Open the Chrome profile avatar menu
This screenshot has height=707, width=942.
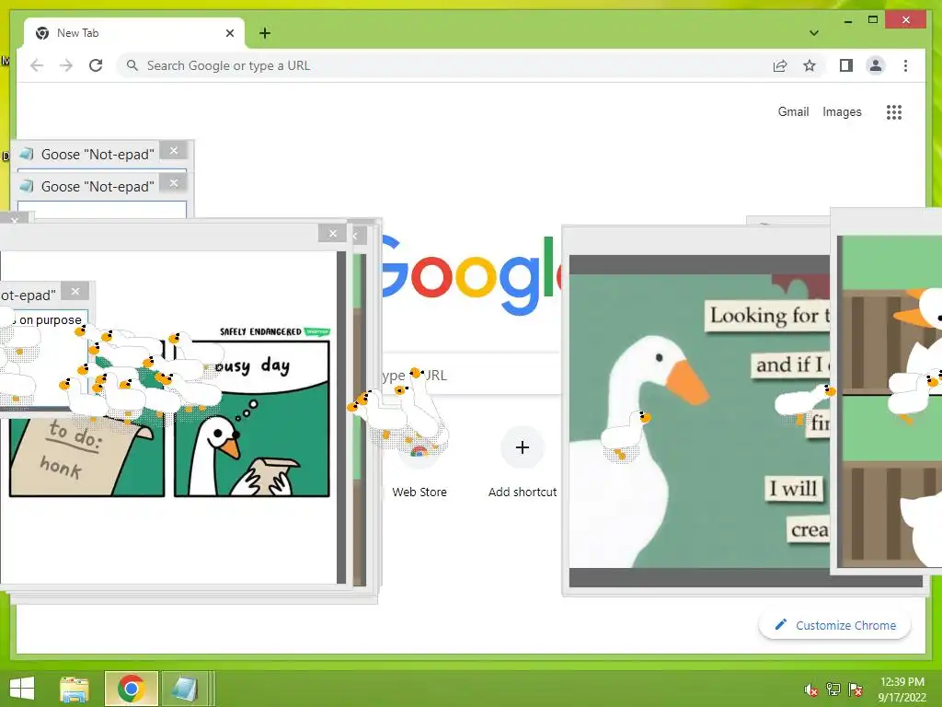tap(876, 65)
